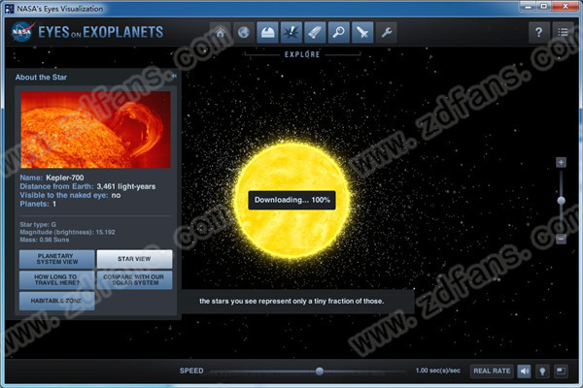
Task: Click the Planets: 1 line
Action: tap(38, 204)
